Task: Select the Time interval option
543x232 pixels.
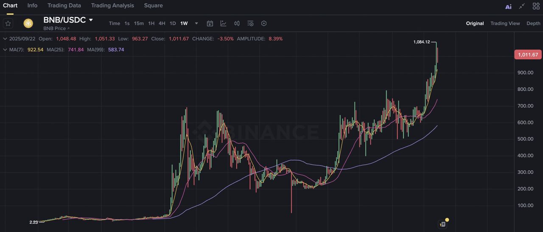Action: click(114, 23)
